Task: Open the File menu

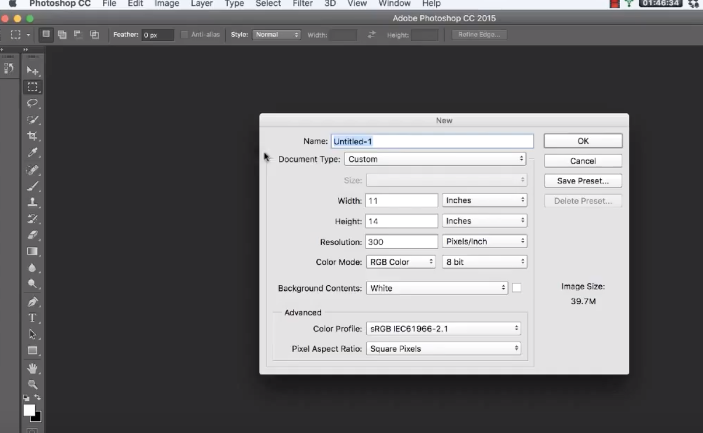Action: pos(109,3)
